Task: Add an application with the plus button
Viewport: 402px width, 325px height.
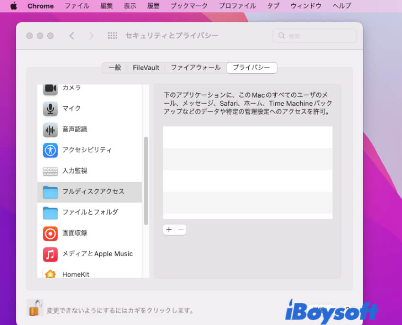Action: tap(169, 230)
